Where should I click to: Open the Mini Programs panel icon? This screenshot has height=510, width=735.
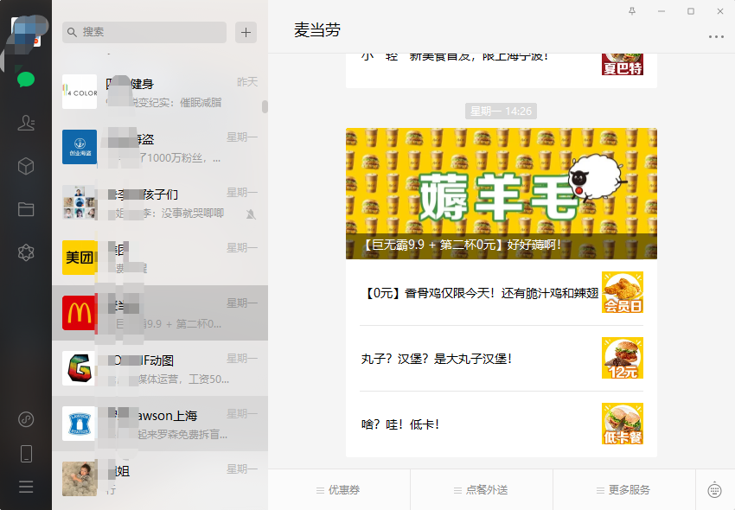pyautogui.click(x=26, y=419)
